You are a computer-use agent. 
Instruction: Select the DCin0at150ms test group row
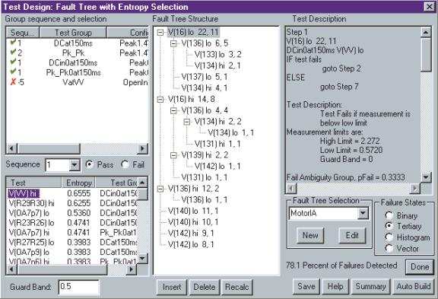coord(78,62)
